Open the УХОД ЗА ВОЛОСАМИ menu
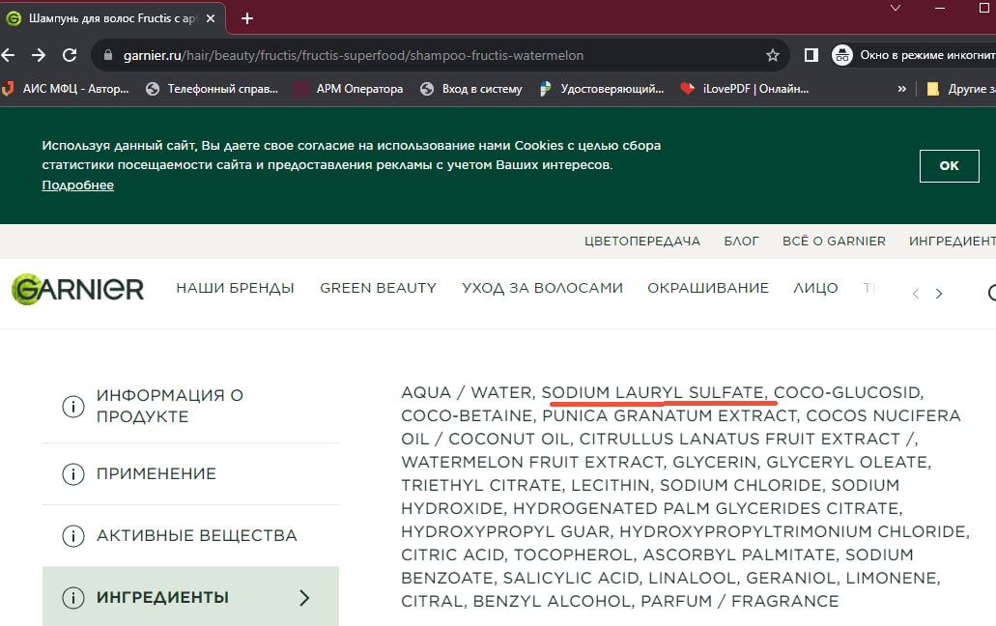The height and width of the screenshot is (626, 996). point(543,288)
